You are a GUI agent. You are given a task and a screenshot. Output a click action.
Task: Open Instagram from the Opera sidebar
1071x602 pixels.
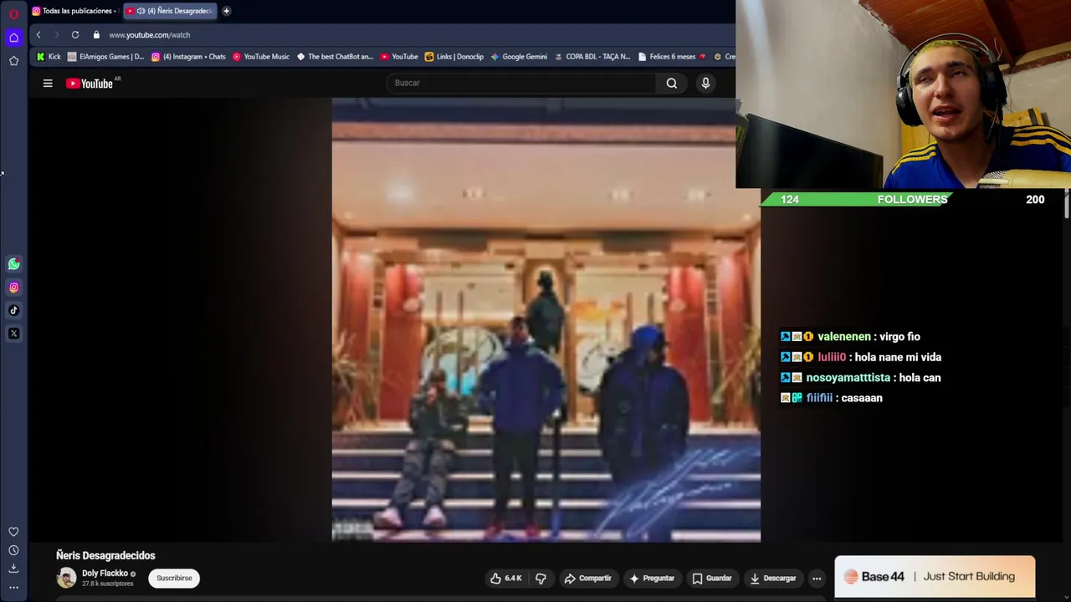[13, 288]
